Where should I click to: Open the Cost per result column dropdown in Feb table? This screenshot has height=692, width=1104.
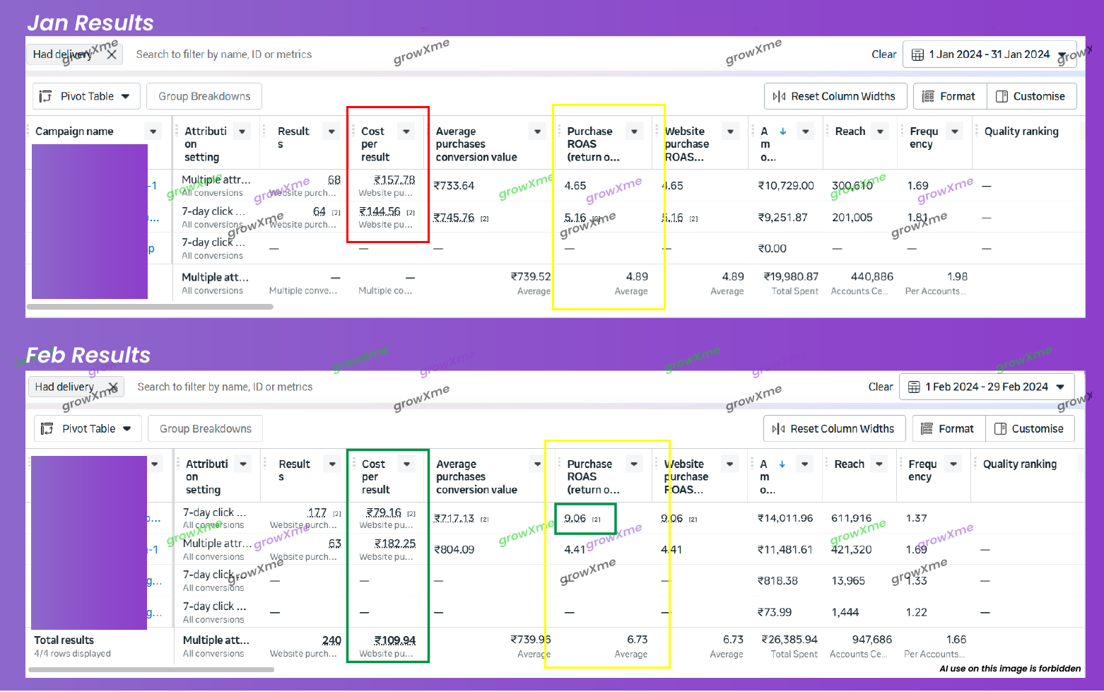(x=406, y=463)
